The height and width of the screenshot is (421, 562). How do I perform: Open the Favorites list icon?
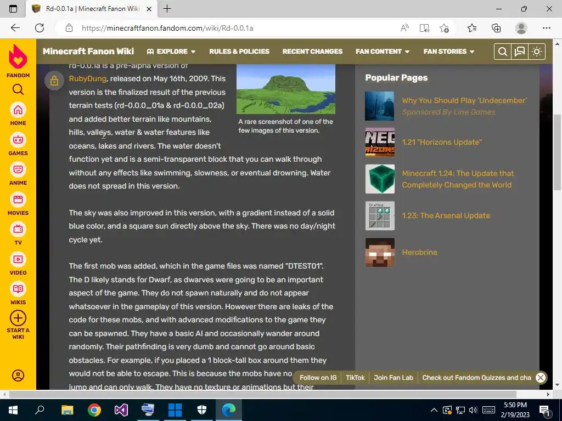pyautogui.click(x=472, y=28)
